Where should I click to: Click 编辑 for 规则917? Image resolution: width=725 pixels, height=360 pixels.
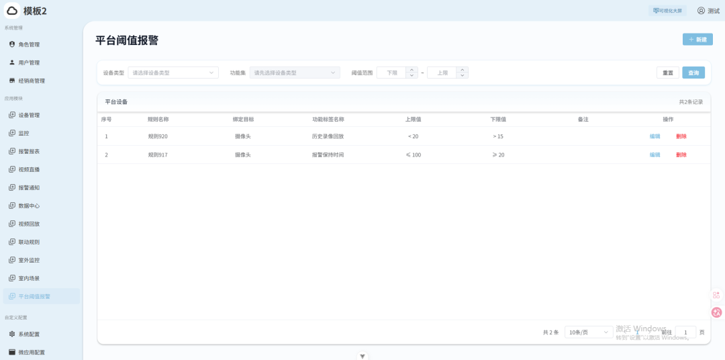(x=655, y=154)
